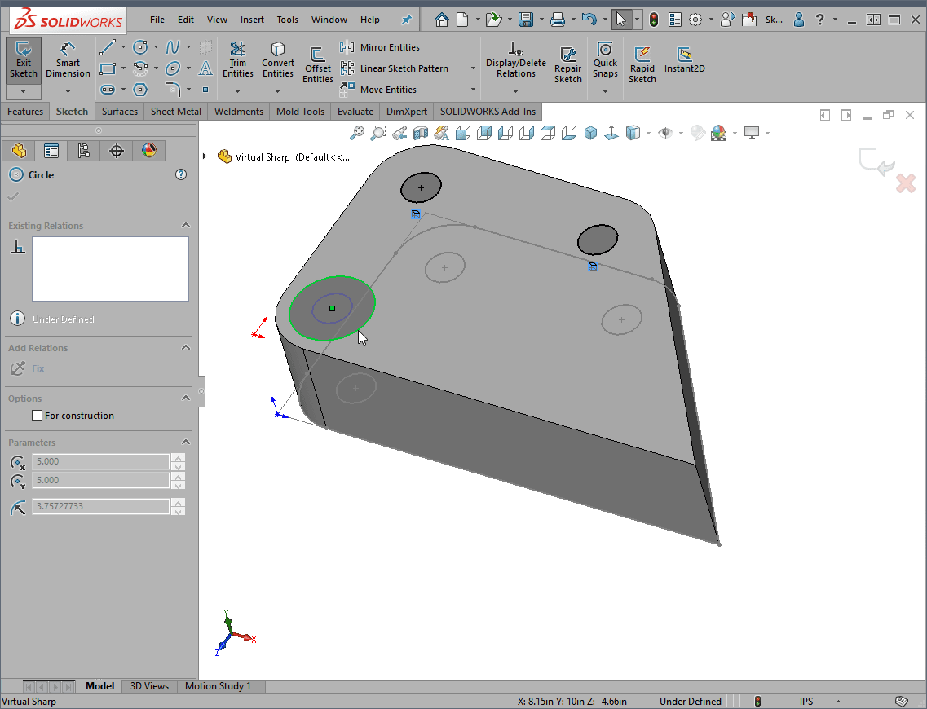Click the Repair Sketch tool
927x709 pixels.
coord(568,65)
